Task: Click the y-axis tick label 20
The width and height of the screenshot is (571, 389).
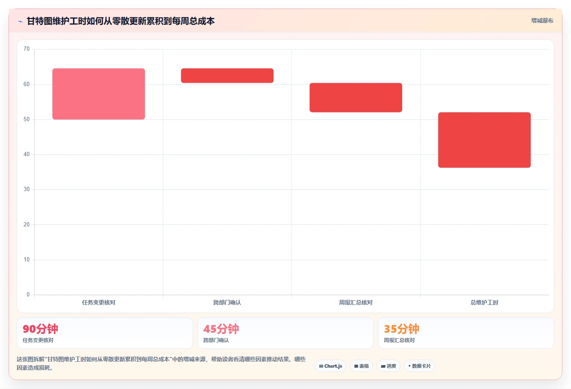Action: [x=26, y=225]
